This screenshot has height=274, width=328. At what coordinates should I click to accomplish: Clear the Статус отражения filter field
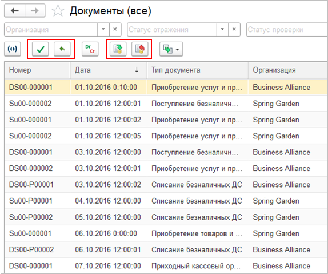(234, 30)
